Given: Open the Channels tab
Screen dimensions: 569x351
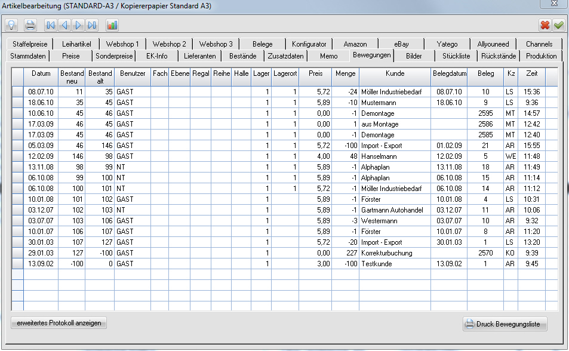Looking at the screenshot, I should coord(539,44).
